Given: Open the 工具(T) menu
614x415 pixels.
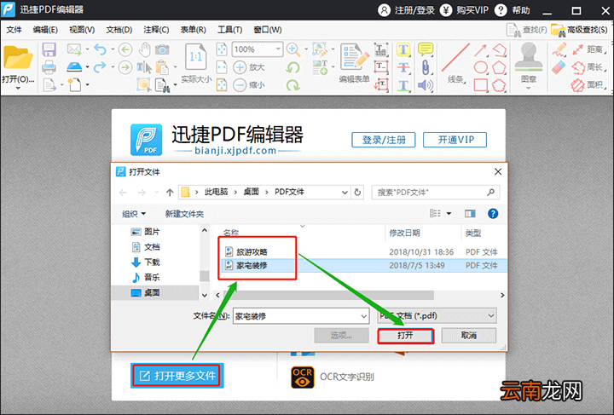Looking at the screenshot, I should tap(230, 30).
